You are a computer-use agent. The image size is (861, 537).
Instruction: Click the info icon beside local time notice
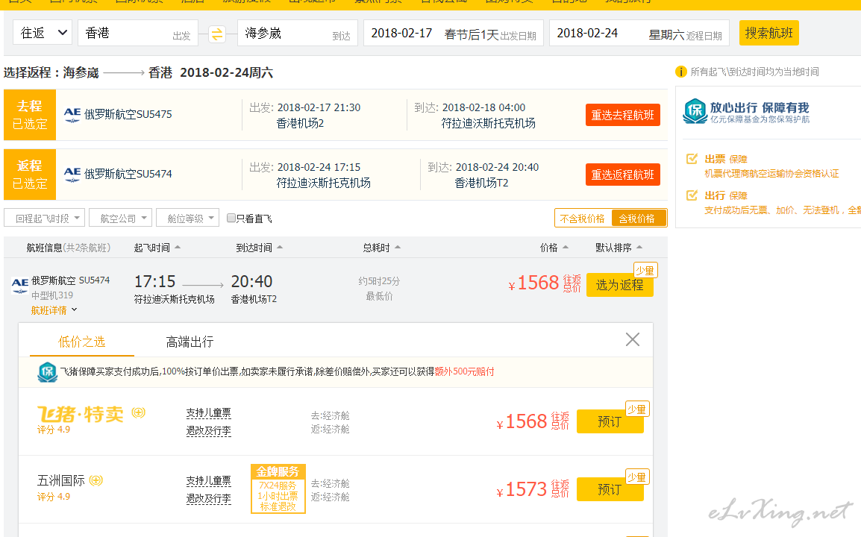[680, 72]
